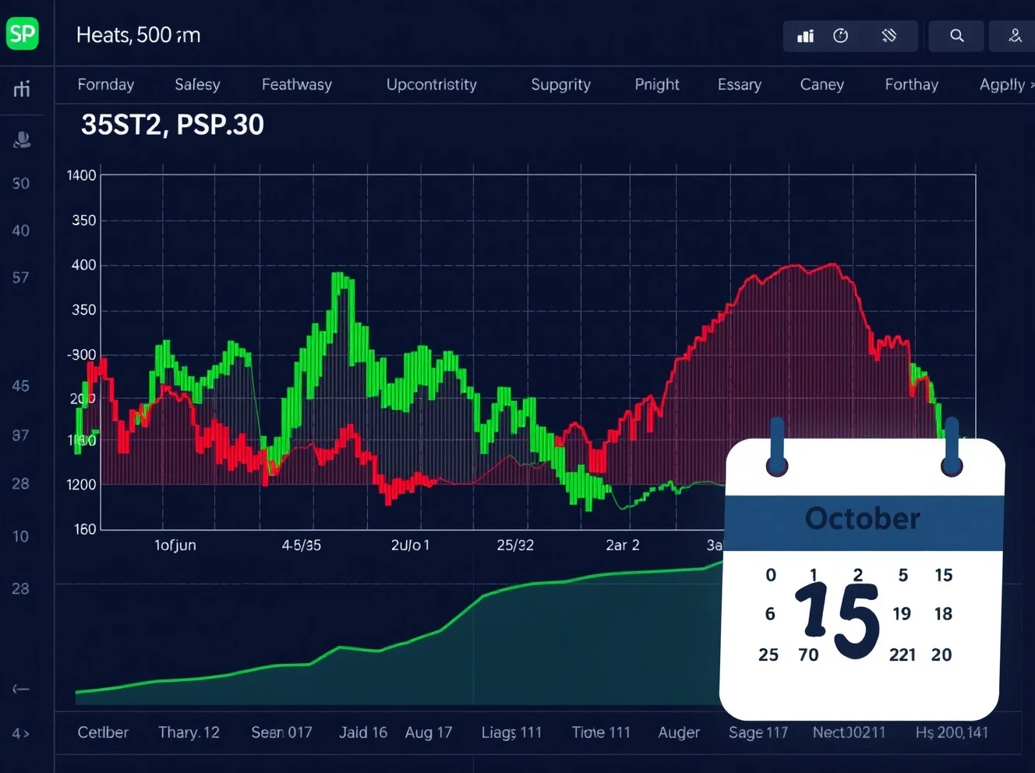Click the clock timer icon in toolbar

point(840,36)
